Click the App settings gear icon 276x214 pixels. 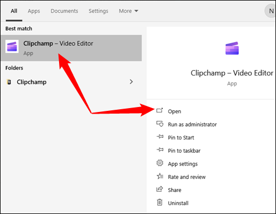(x=160, y=163)
